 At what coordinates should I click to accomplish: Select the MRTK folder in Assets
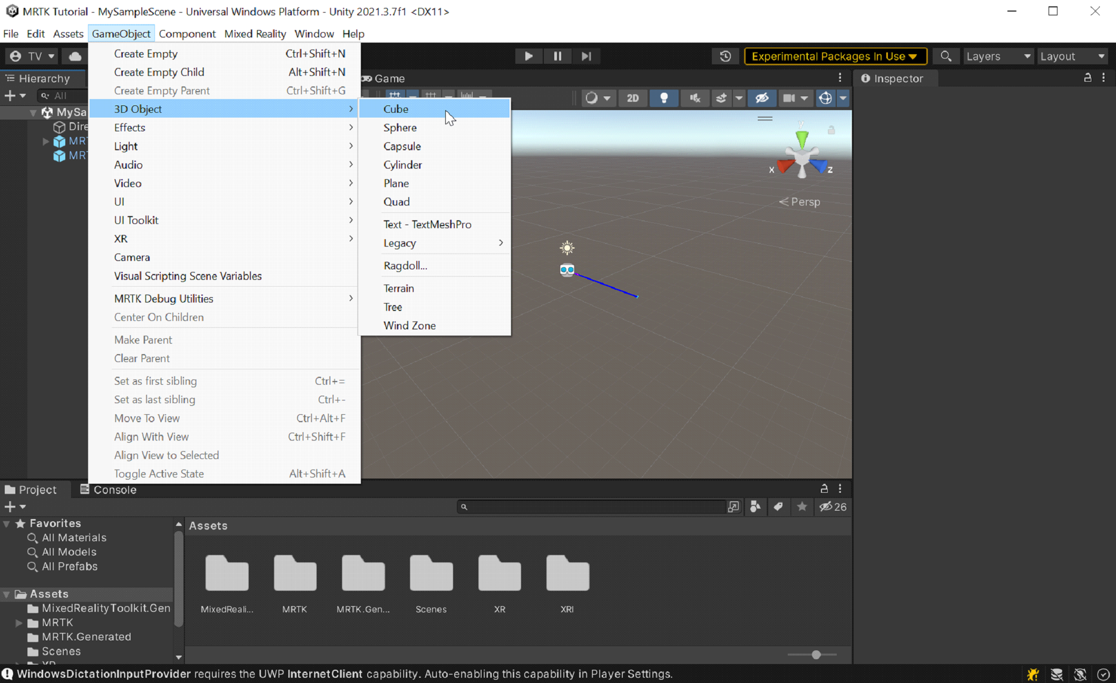(x=295, y=582)
